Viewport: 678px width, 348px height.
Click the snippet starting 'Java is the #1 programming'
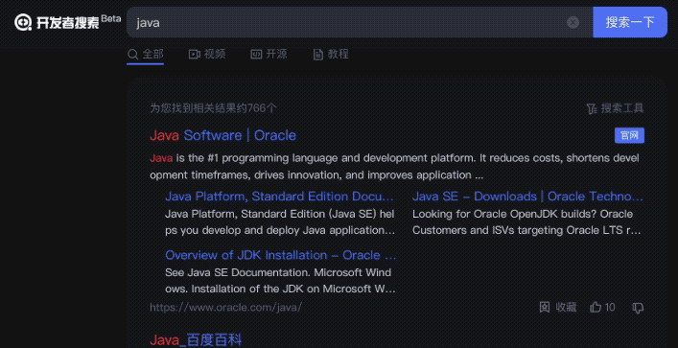point(394,167)
